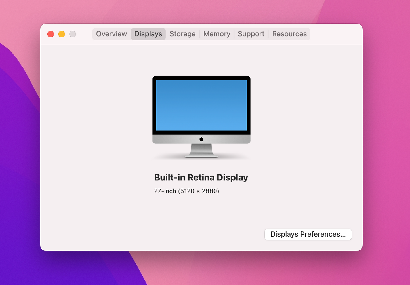
Task: Click the grayed-out zoom button
Action: [73, 34]
